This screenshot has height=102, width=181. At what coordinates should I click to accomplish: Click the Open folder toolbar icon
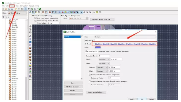click(x=6, y=9)
